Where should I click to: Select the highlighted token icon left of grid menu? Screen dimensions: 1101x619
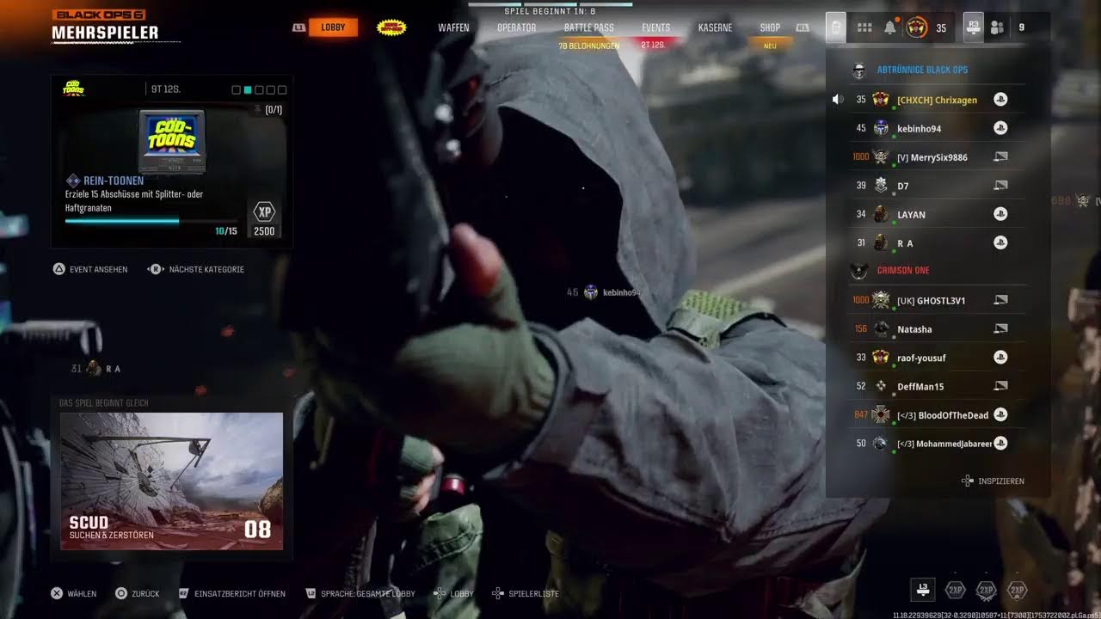pos(835,28)
